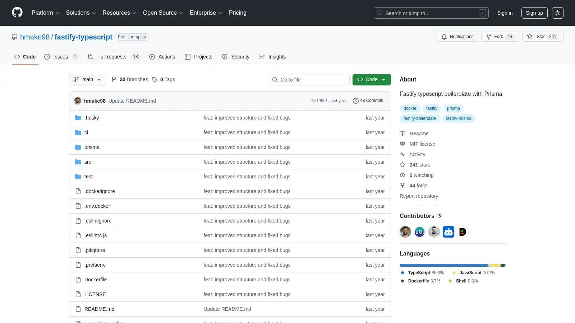Click the LICENSE file icon

(78, 294)
